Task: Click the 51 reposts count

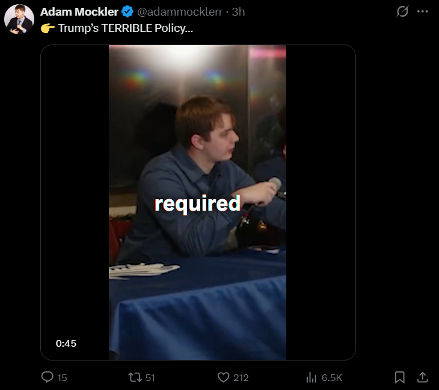Action: click(x=150, y=378)
